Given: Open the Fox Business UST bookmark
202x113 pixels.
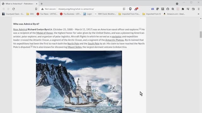Looking at the screenshot, I should [70, 14].
